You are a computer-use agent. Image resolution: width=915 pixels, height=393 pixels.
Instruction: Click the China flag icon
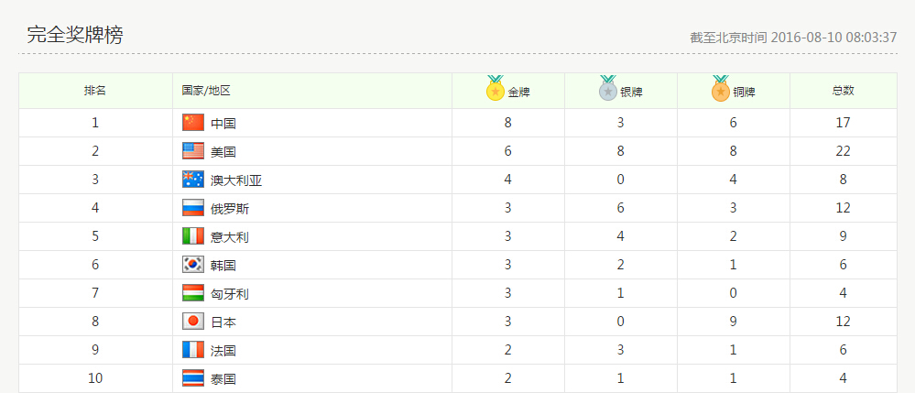tap(192, 123)
